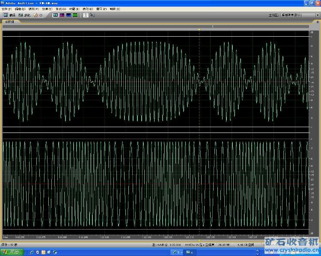Choose the marquee selection arrow tool
Viewport: 321px width, 256px height.
click(92, 15)
